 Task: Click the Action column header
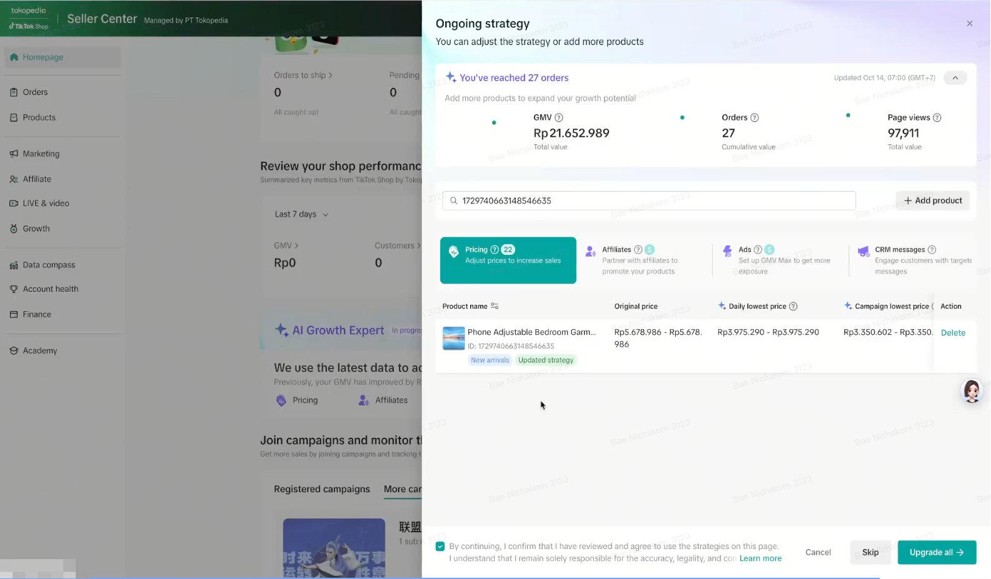point(951,306)
